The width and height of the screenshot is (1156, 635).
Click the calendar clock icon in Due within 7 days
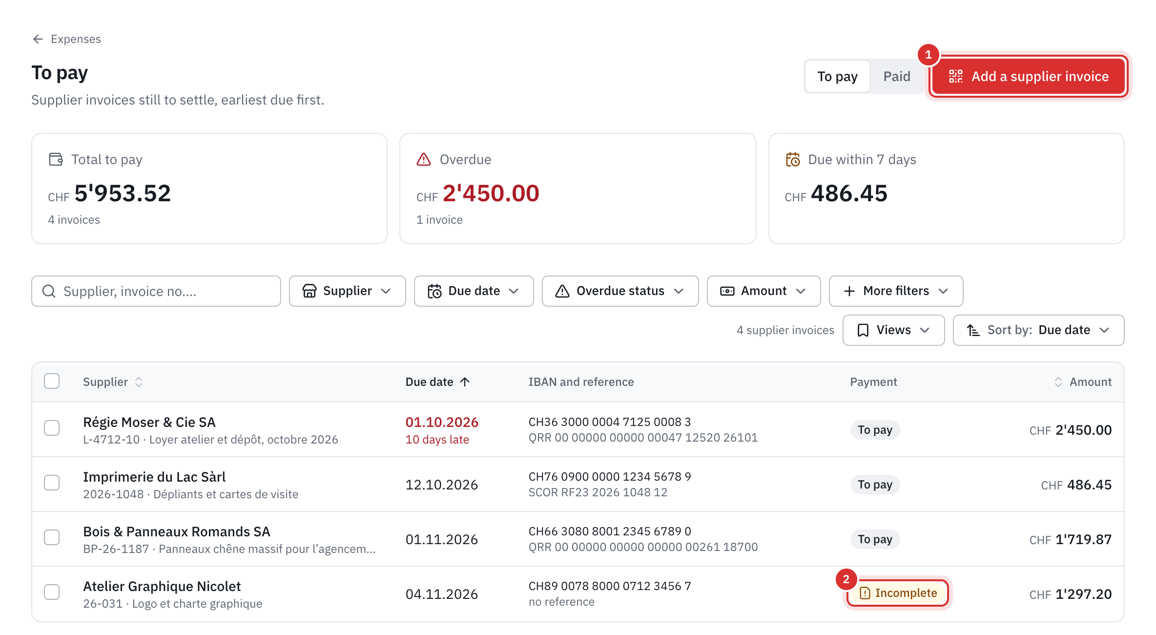point(793,159)
